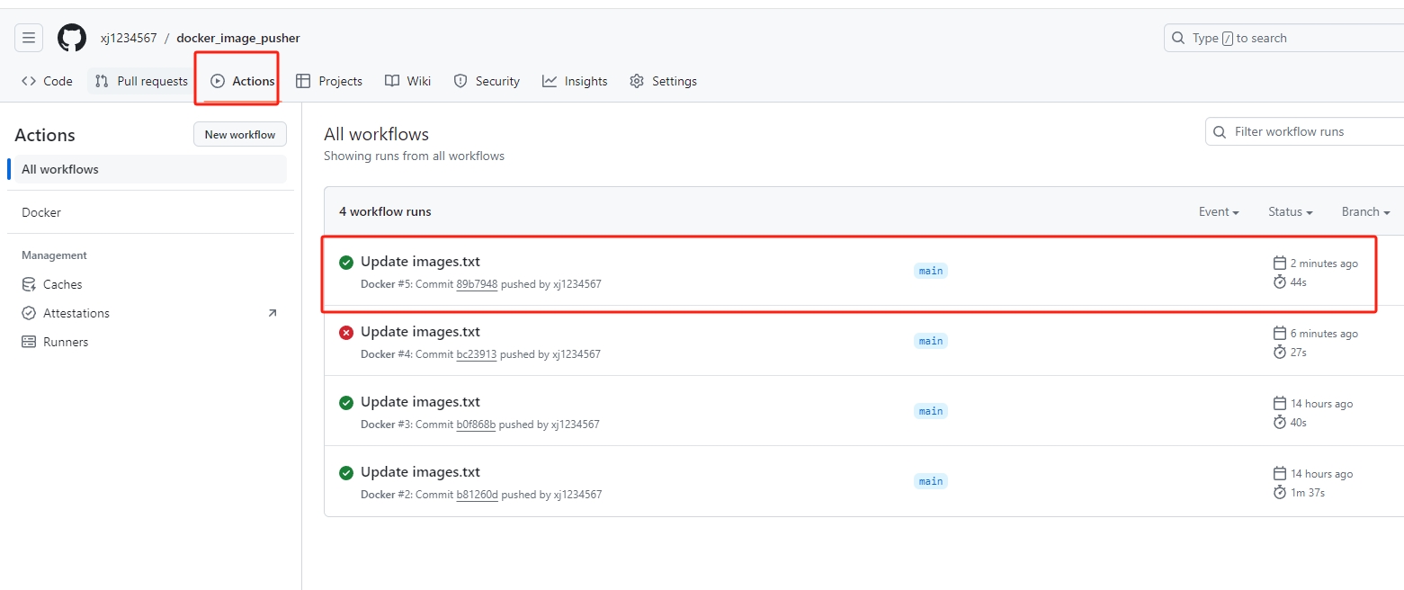Click the timer icon showing 44s duration
This screenshot has width=1404, height=590.
tap(1278, 282)
